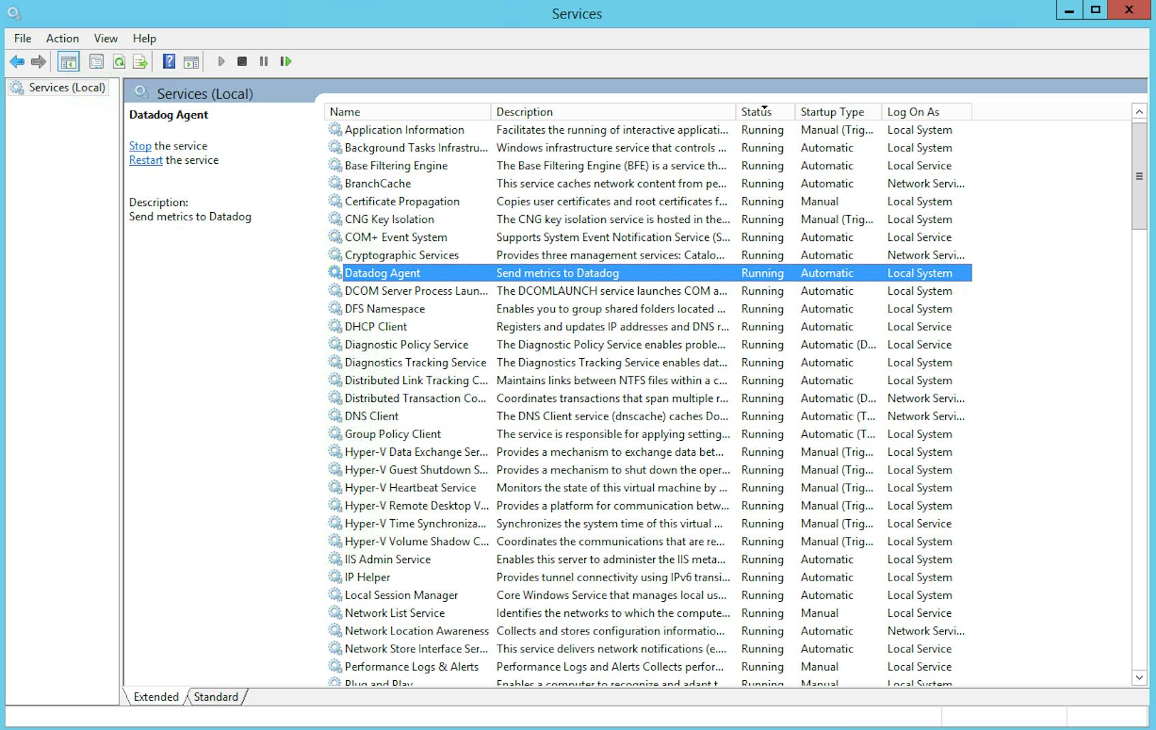Click the Start Service play icon
The width and height of the screenshot is (1156, 730).
click(x=221, y=61)
